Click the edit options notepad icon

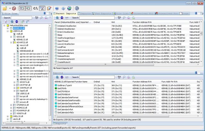point(49,8)
